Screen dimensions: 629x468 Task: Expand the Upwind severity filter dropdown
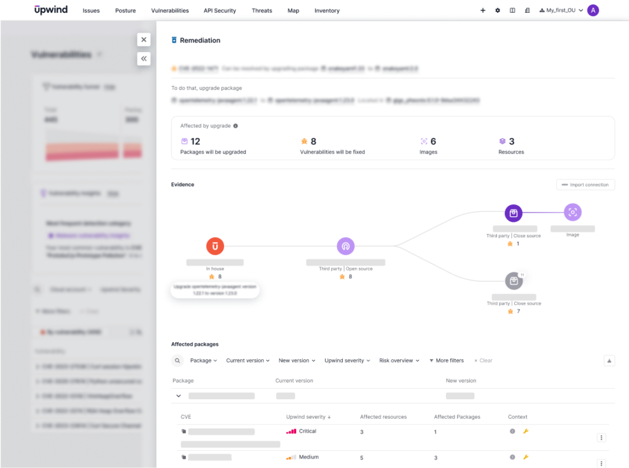pyautogui.click(x=346, y=361)
